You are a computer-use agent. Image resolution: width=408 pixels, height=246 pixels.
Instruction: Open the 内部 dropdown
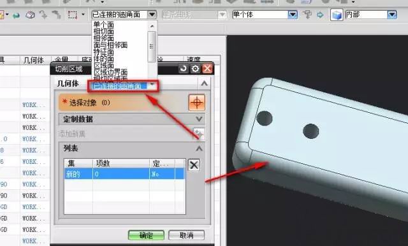point(392,14)
